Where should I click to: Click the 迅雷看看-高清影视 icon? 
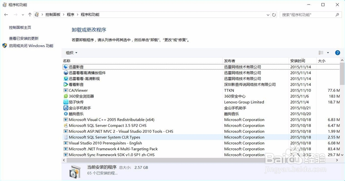(66, 78)
